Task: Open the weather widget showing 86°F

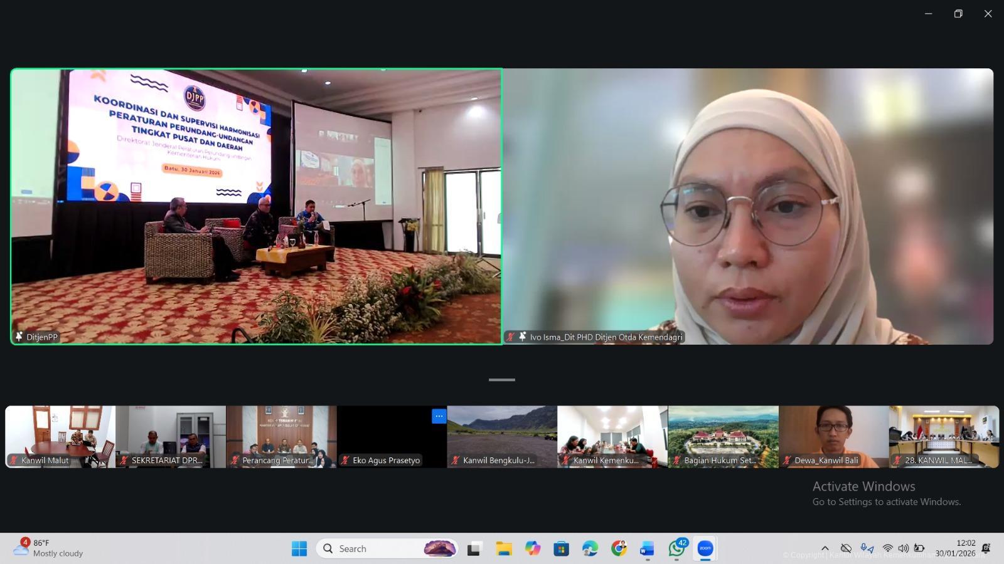Action: click(50, 548)
